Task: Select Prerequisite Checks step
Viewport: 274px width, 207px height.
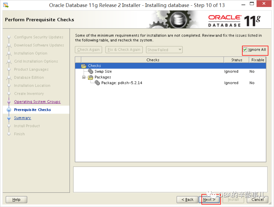Action: coord(33,110)
